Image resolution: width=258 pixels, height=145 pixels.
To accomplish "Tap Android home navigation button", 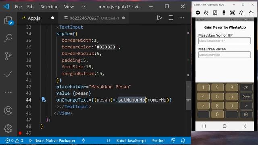I will click(225, 126).
